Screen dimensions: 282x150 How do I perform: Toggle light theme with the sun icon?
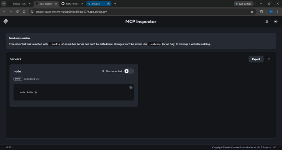[276, 21]
